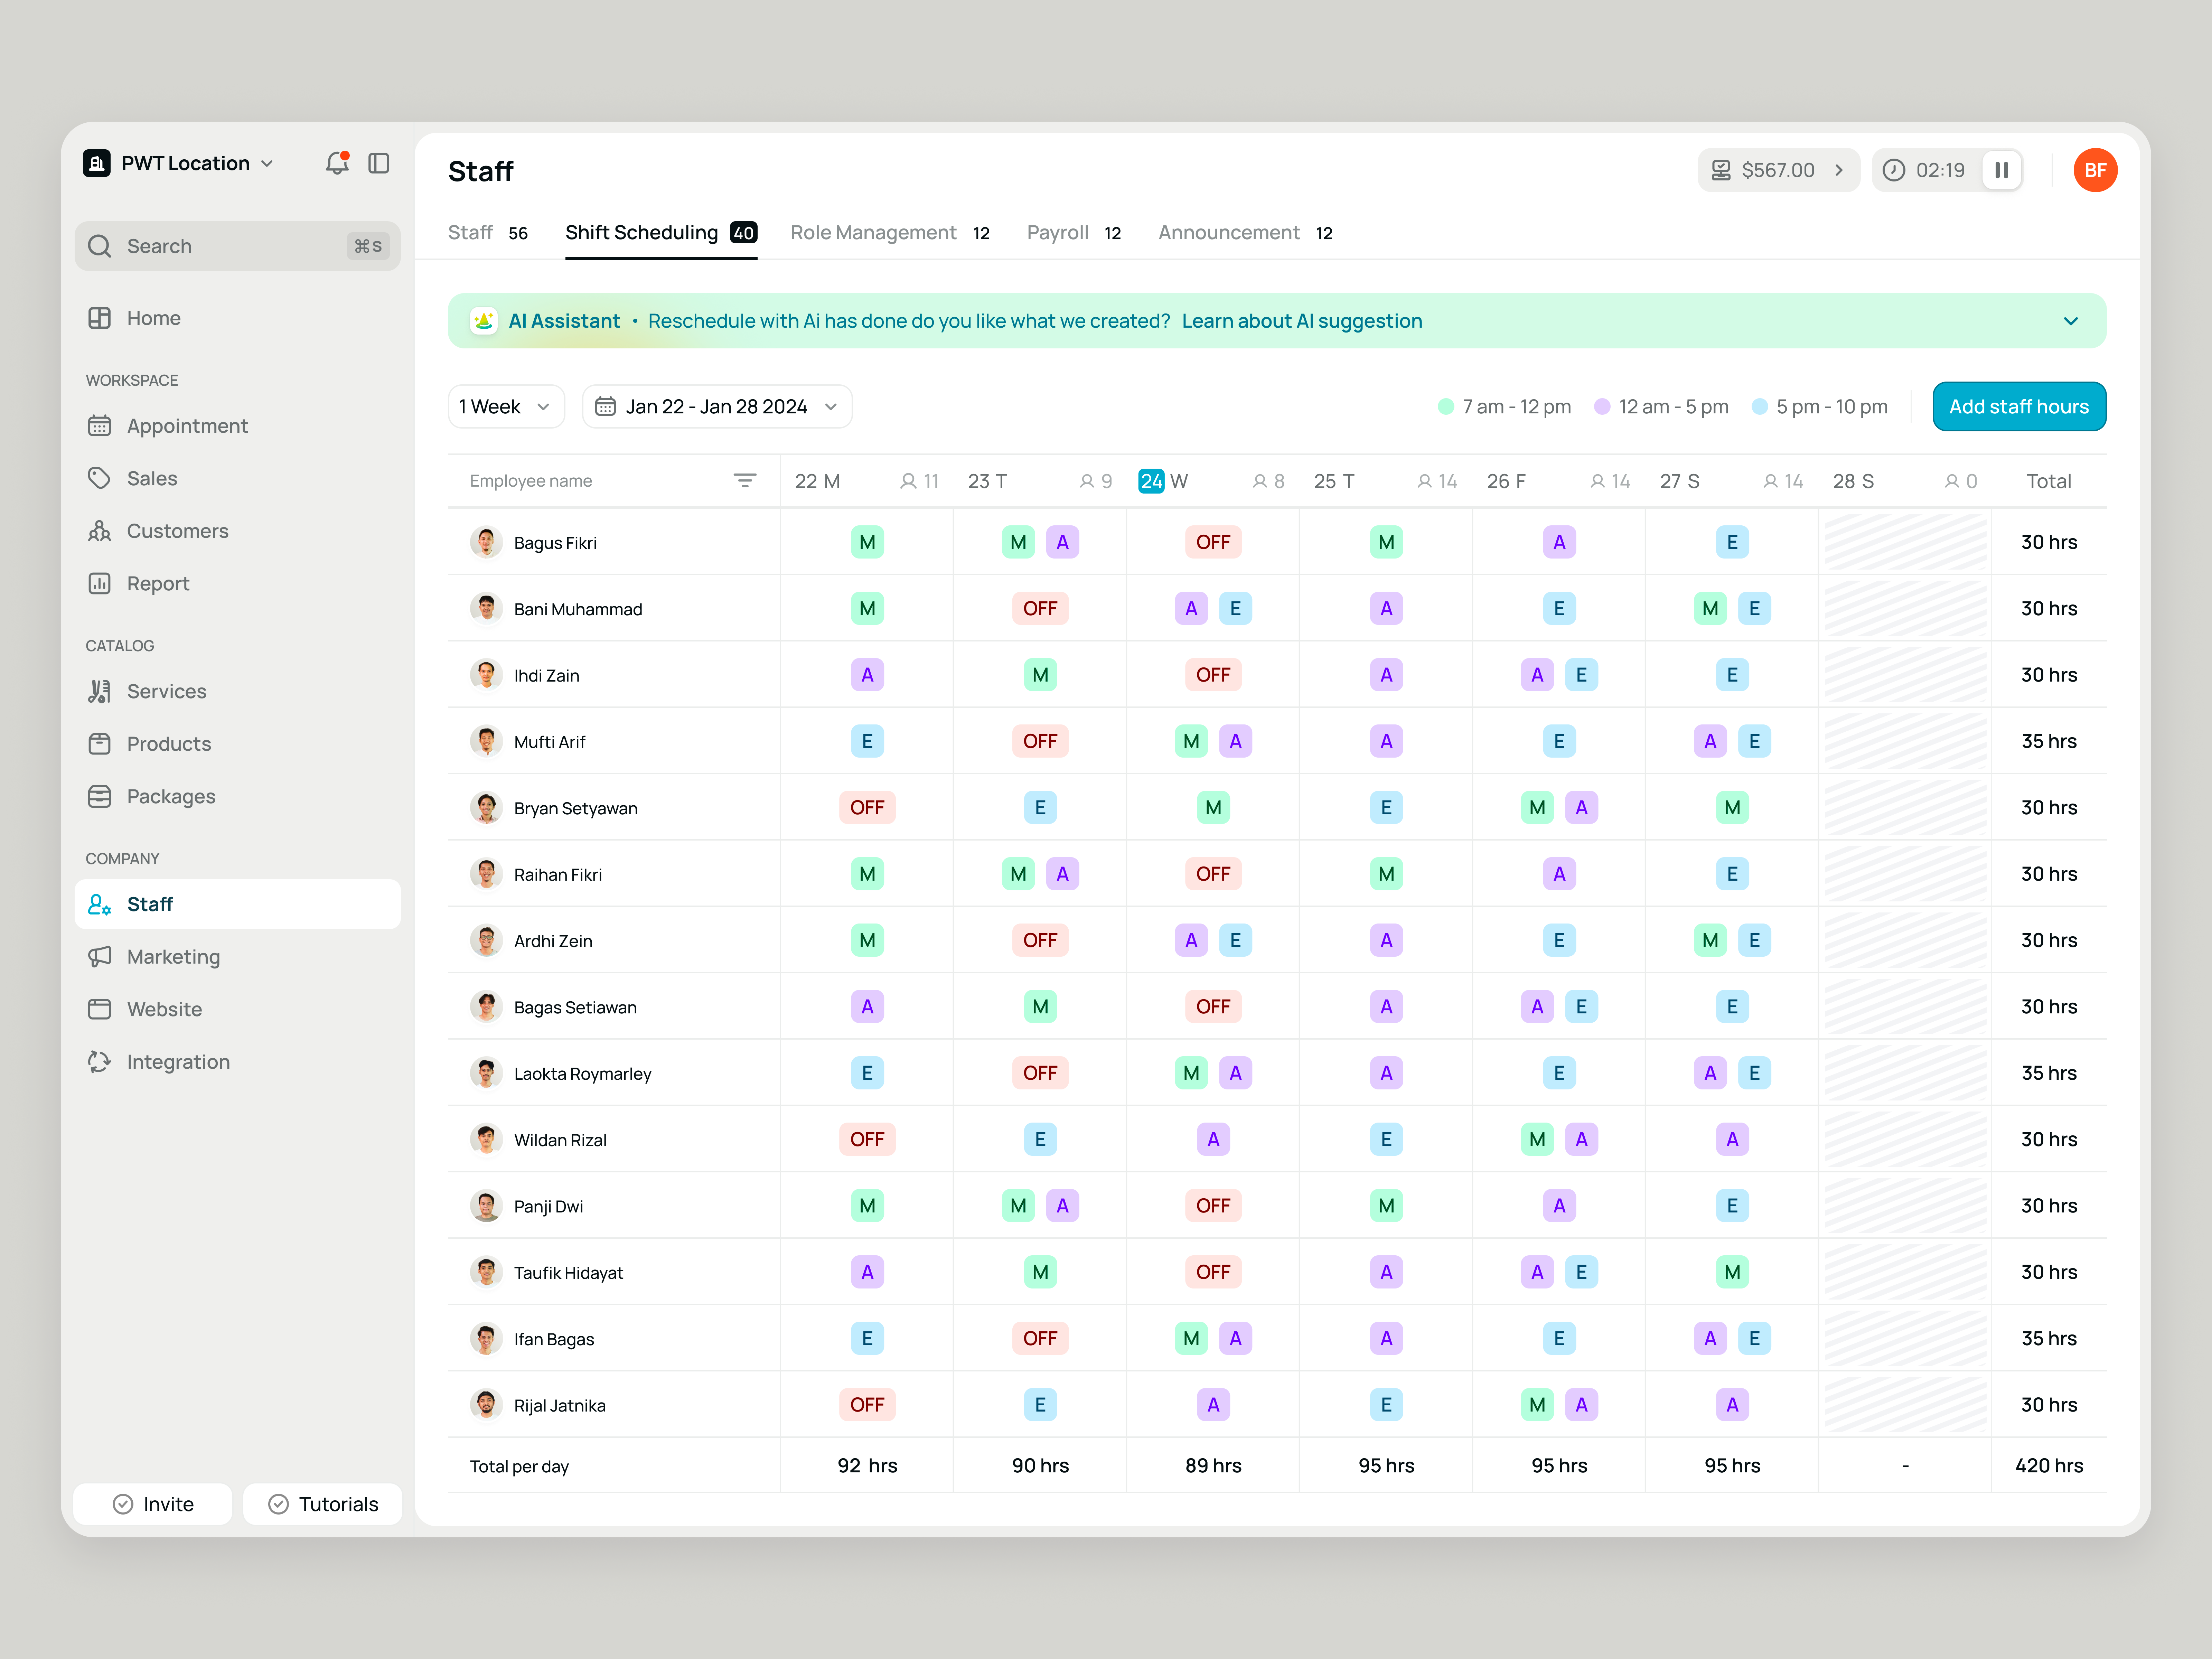Click the timer clock icon
The height and width of the screenshot is (1659, 2212).
(x=1894, y=170)
